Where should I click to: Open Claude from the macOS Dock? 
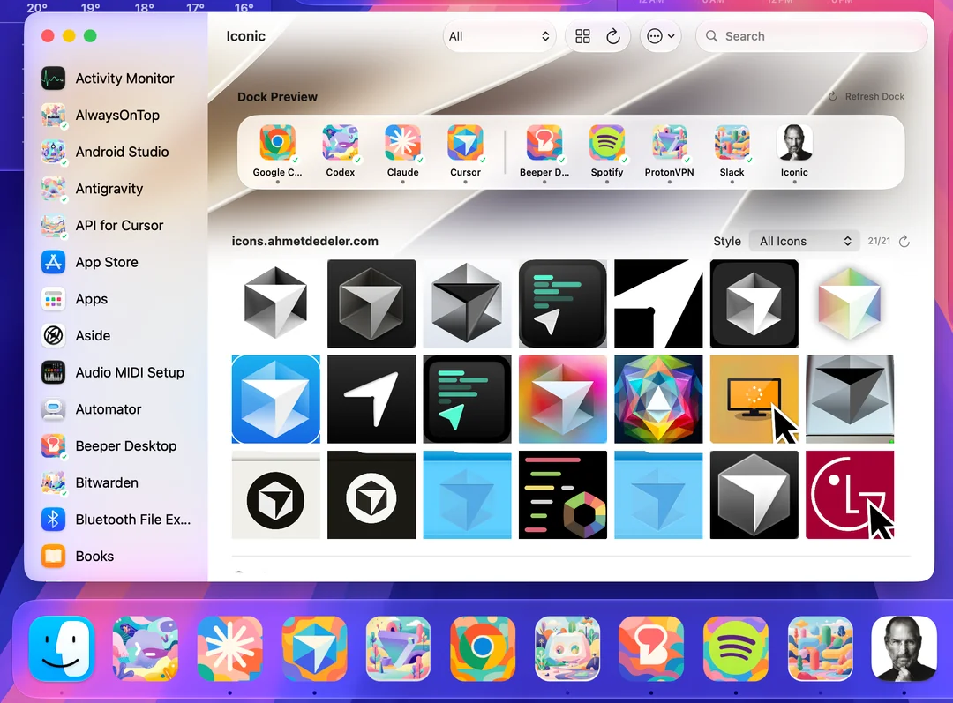(x=229, y=648)
